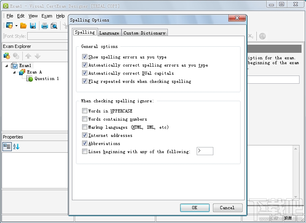Open the Exam menu
This screenshot has width=306, height=223.
coord(47,16)
